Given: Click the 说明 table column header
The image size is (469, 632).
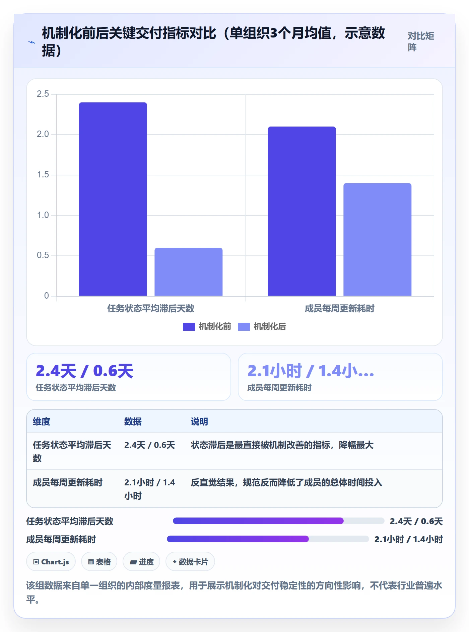Looking at the screenshot, I should pos(199,421).
